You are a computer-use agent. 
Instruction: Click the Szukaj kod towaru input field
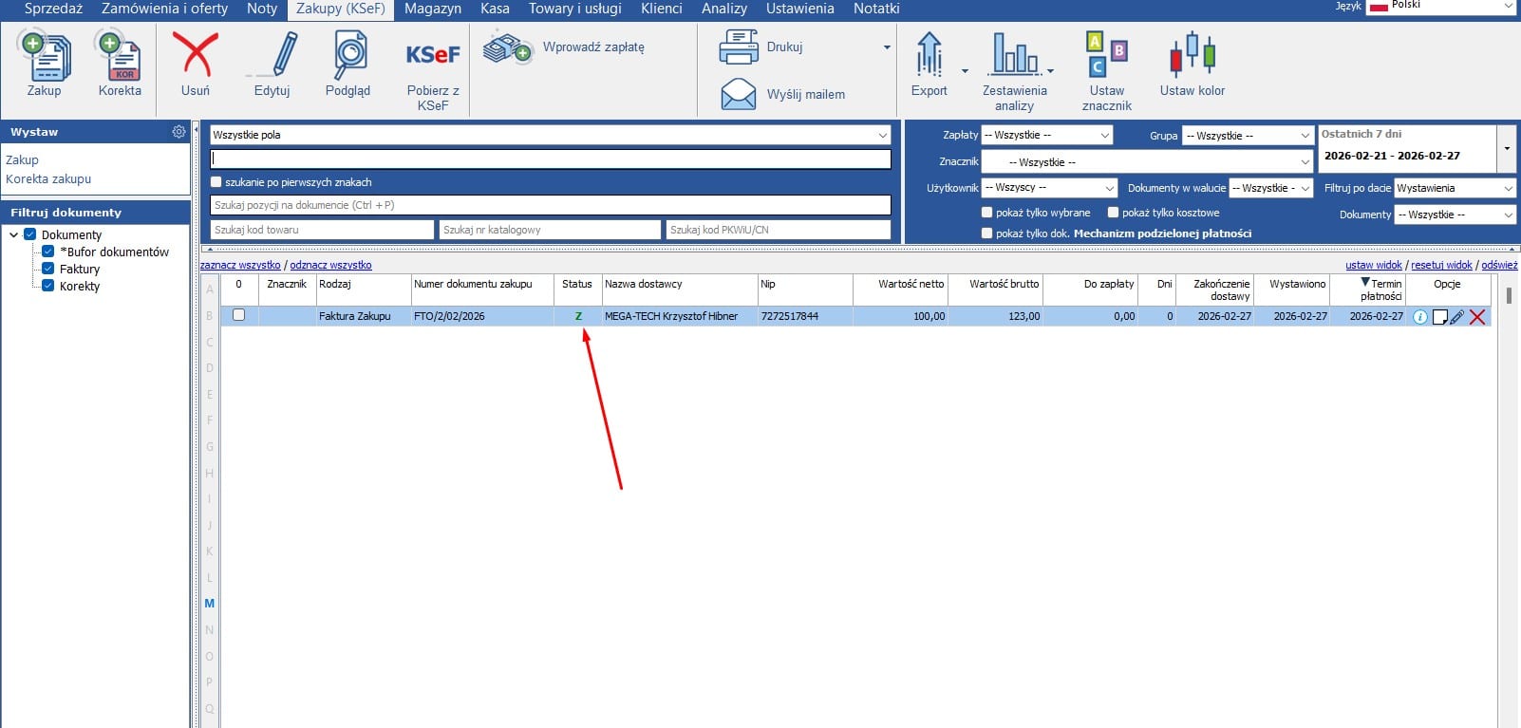(322, 230)
